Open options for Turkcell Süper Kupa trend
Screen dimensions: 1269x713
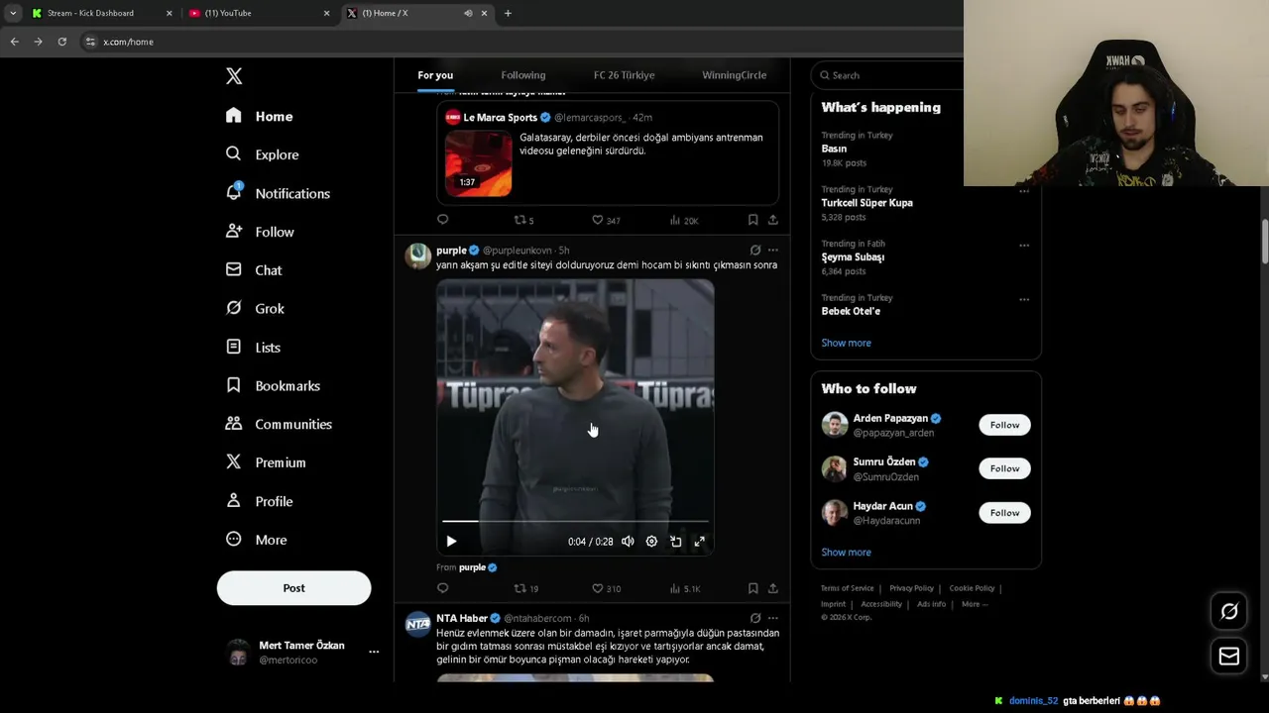[1024, 191]
